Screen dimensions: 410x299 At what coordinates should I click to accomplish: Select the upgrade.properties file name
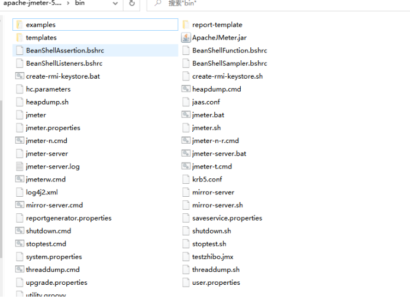tap(56, 282)
